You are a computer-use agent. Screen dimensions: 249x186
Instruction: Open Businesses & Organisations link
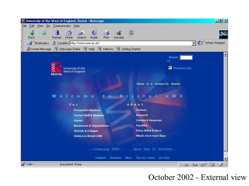tap(91, 126)
